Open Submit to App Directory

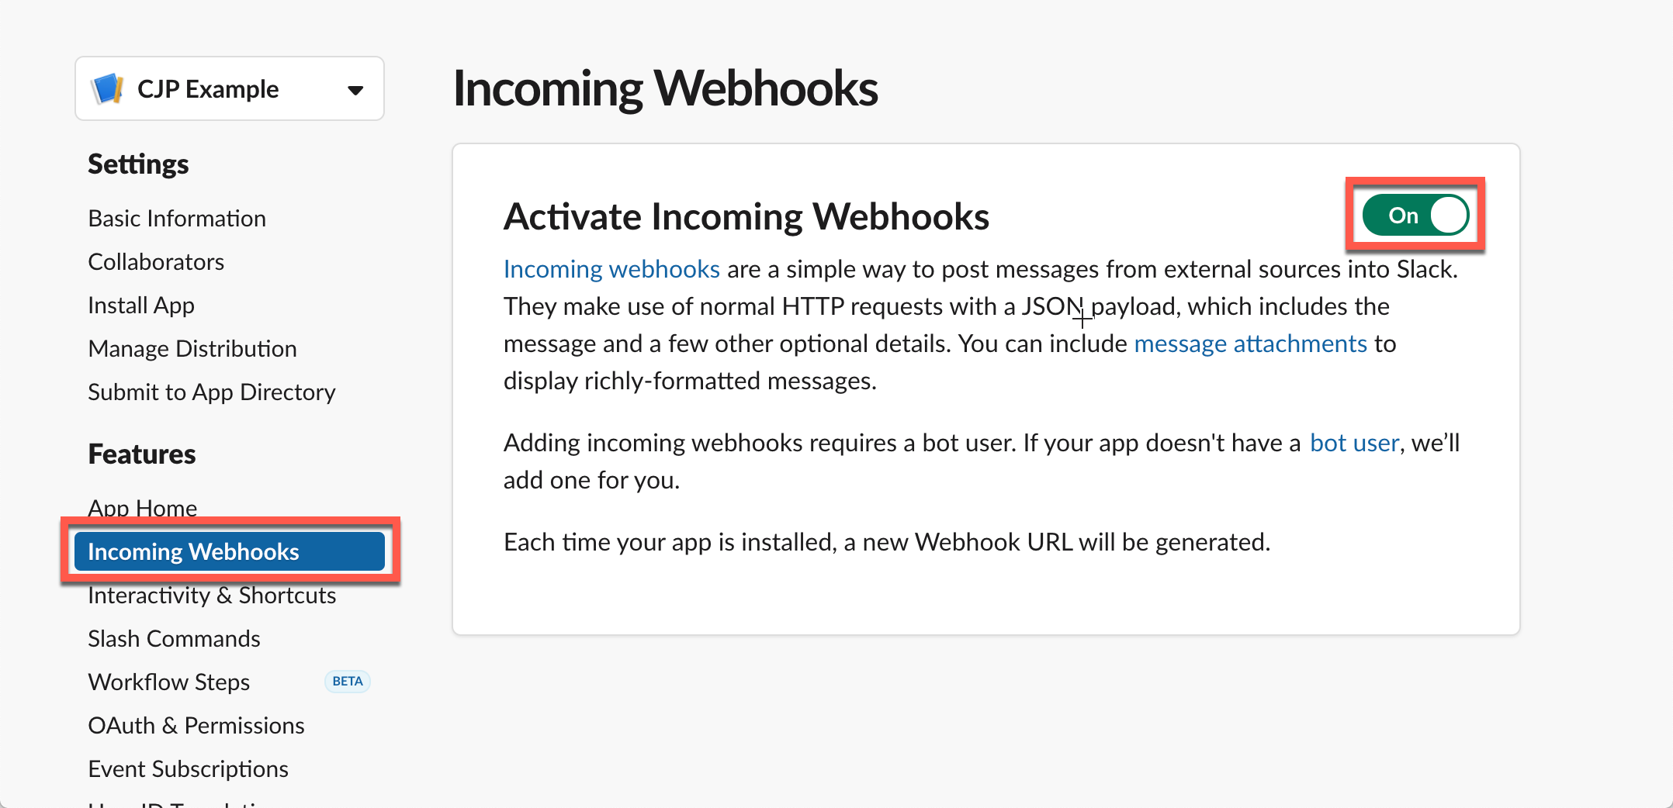click(x=211, y=392)
